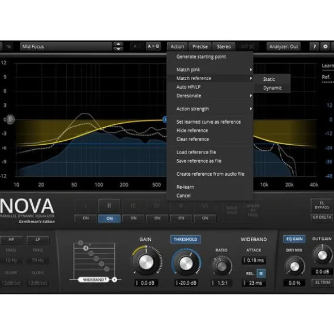Toggle the release Q button
334x334 pixels.
261,274
